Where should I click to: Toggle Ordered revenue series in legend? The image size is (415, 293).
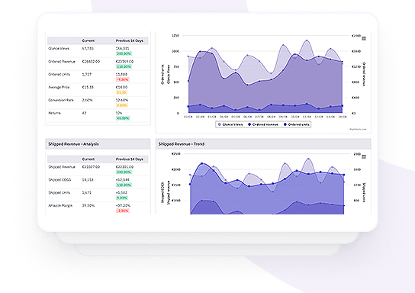[x=263, y=124]
